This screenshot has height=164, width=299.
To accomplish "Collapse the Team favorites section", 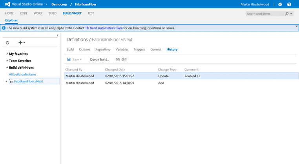I will coord(7,61).
